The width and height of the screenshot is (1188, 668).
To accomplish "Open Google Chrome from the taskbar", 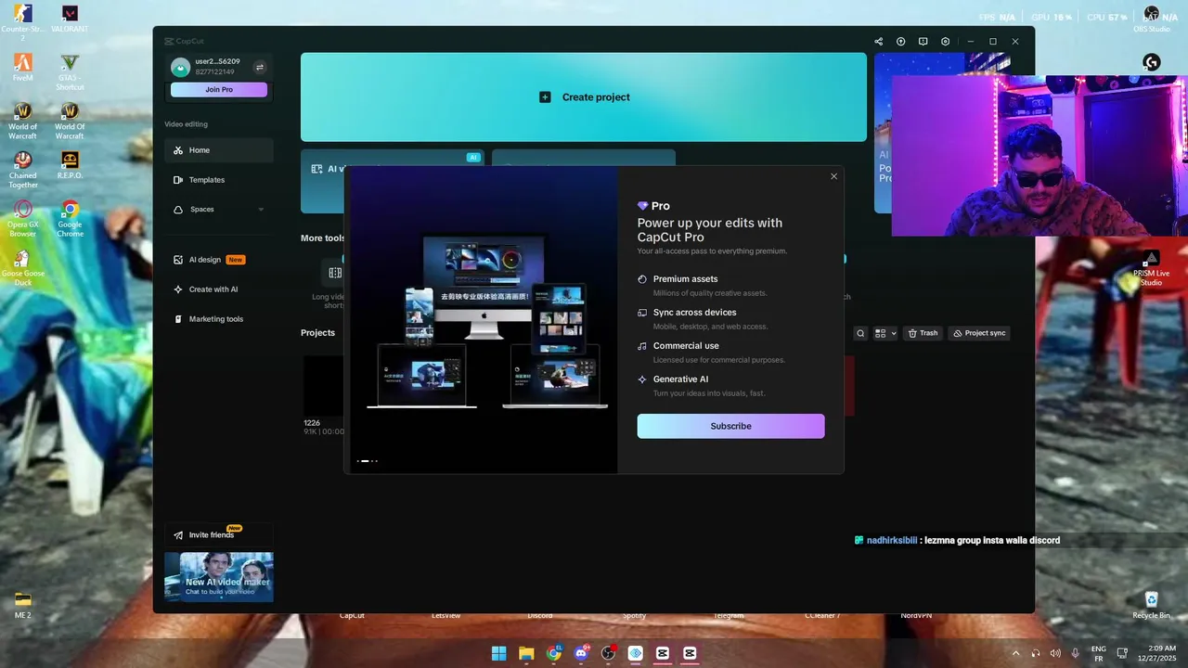I will (553, 653).
